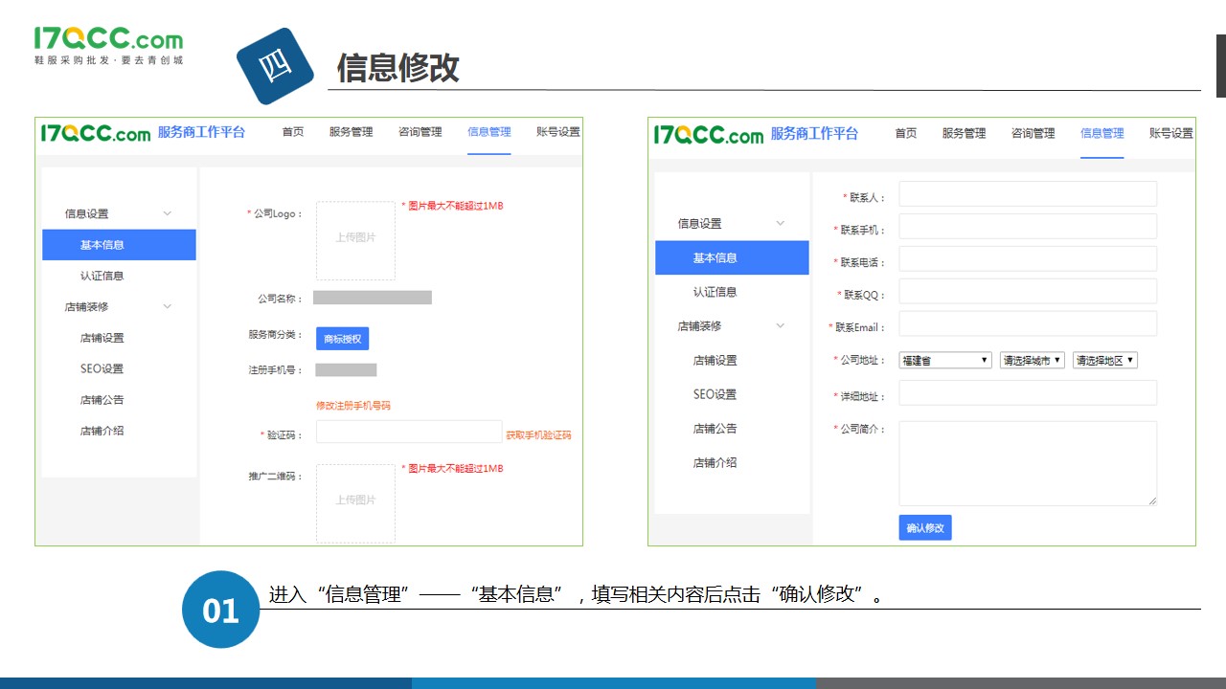Open 账号设置 tab in the right panel
Screen dimensions: 1226x689
(1170, 133)
